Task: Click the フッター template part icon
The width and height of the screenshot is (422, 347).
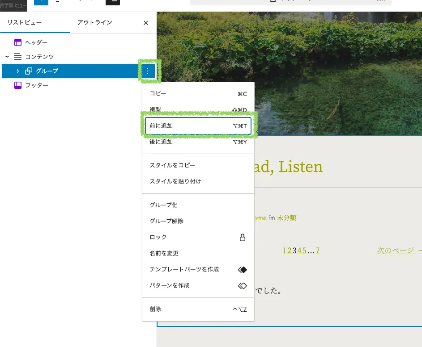Action: pyautogui.click(x=18, y=85)
